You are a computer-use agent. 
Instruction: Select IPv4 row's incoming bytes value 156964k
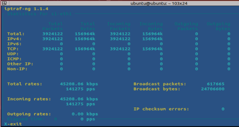[x=153, y=39]
